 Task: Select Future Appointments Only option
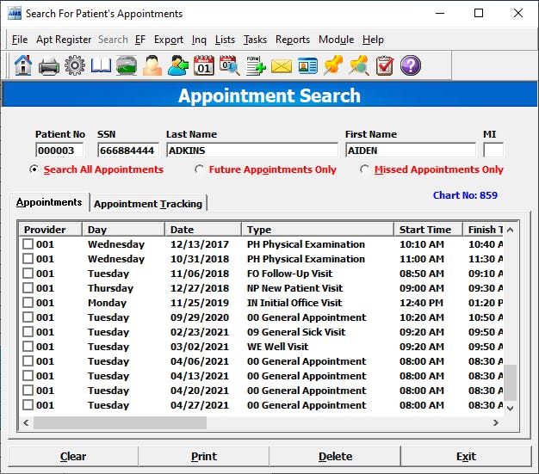tap(199, 169)
